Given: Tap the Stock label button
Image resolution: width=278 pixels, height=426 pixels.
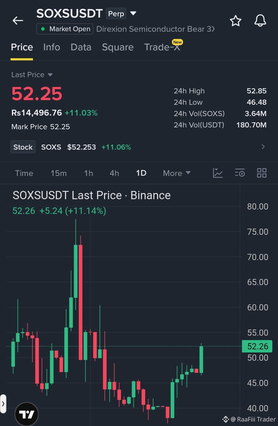Looking at the screenshot, I should point(23,147).
